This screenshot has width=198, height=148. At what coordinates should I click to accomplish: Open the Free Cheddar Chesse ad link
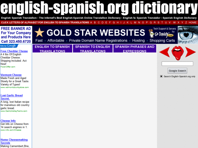(14, 51)
